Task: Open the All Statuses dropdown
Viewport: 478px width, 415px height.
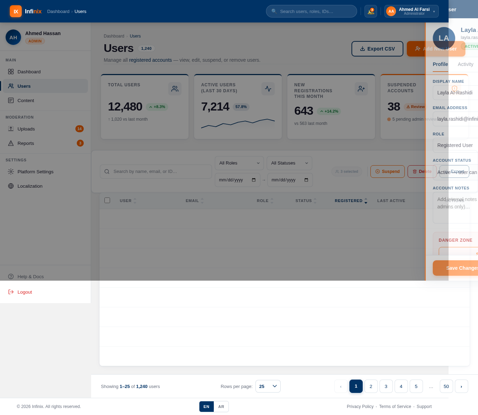Action: click(x=289, y=163)
